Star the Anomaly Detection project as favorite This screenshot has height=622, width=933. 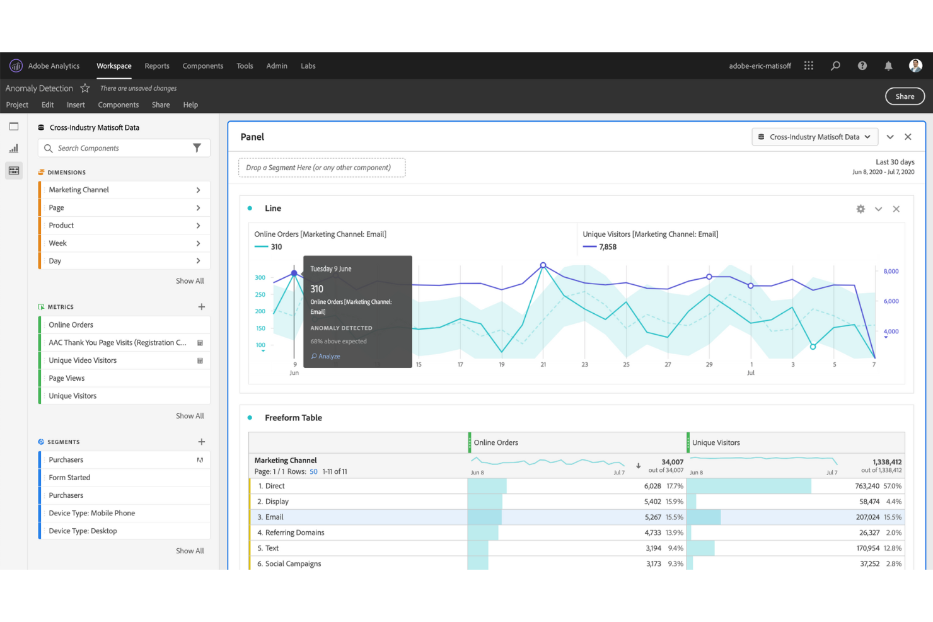[x=85, y=88]
